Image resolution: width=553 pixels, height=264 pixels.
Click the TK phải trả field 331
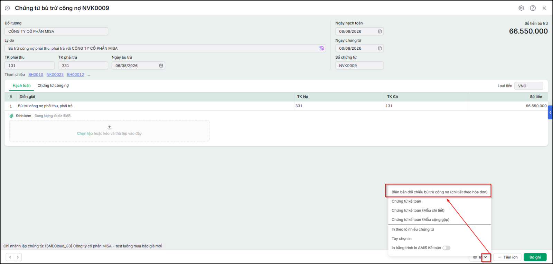[83, 66]
